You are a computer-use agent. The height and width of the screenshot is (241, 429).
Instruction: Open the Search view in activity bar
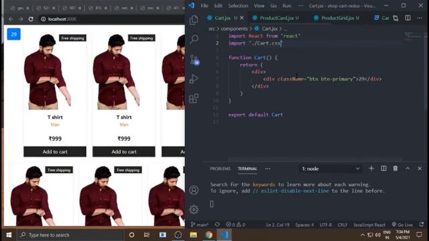point(194,39)
